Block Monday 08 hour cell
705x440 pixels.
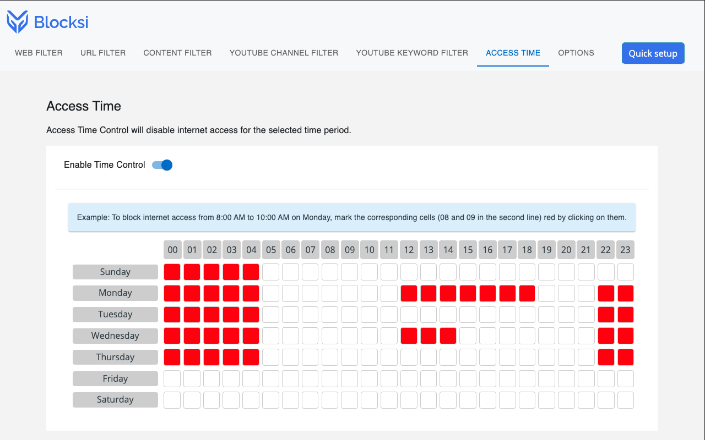click(x=330, y=293)
